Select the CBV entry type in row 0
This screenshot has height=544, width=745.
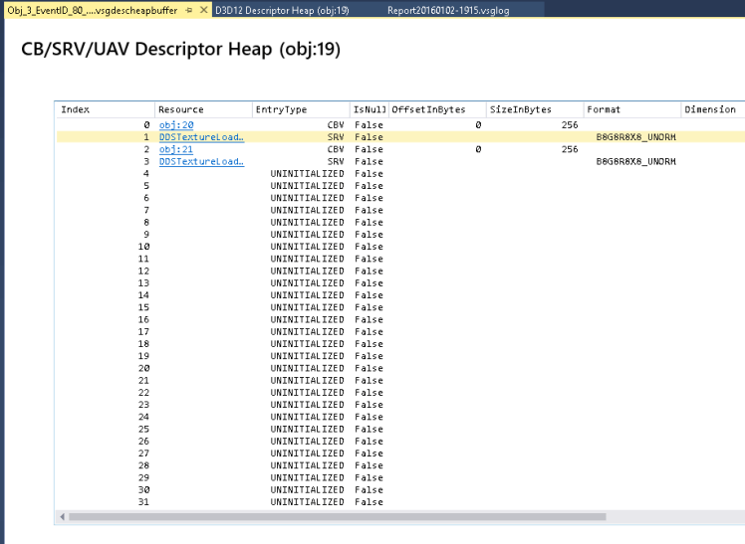(336, 125)
